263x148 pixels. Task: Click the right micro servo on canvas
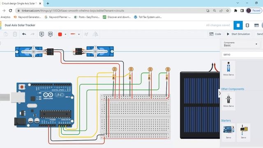click(100, 51)
